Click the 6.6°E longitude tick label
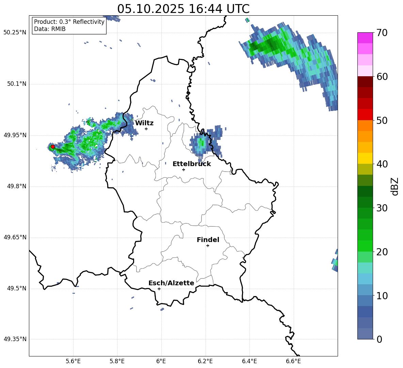Image resolution: width=403 pixels, height=368 pixels. pos(293,361)
